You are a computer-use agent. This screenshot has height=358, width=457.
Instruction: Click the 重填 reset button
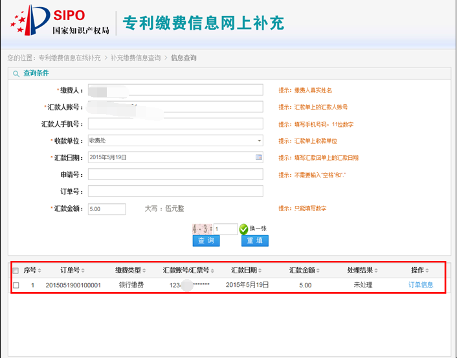click(255, 241)
